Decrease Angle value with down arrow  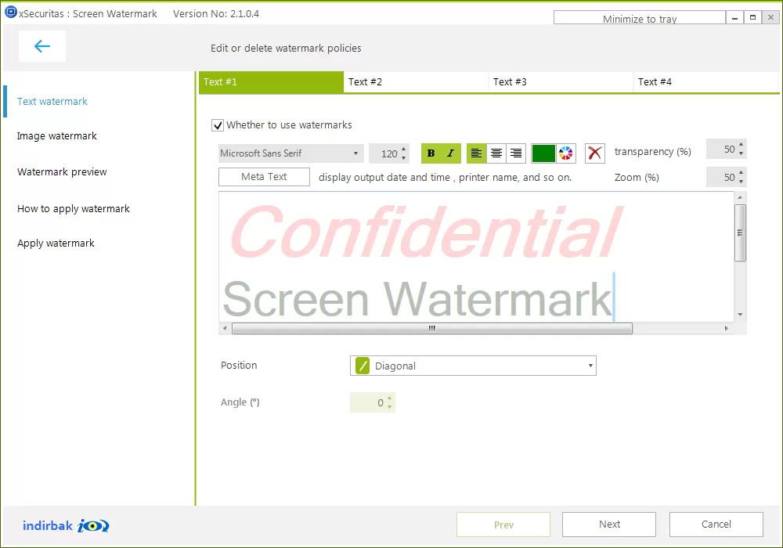click(389, 407)
